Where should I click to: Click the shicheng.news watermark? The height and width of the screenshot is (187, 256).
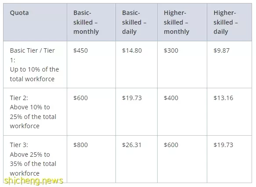point(34,181)
